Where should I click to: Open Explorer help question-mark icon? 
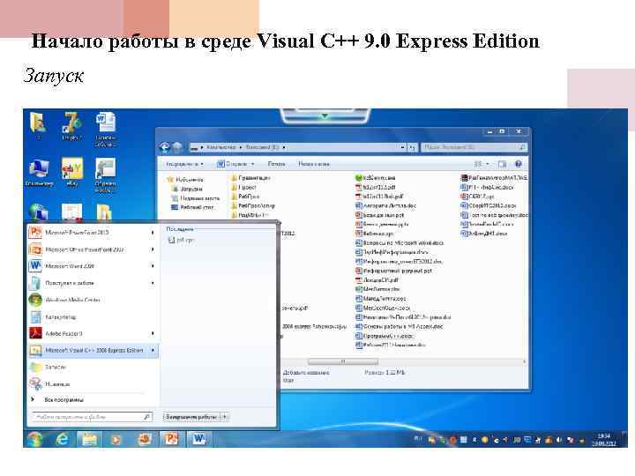coord(518,164)
